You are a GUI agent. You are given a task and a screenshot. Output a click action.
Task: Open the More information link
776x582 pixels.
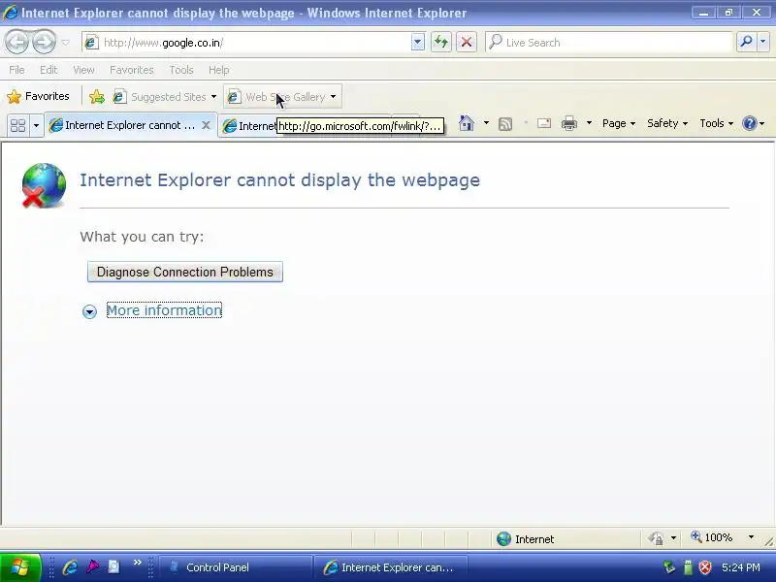click(164, 310)
